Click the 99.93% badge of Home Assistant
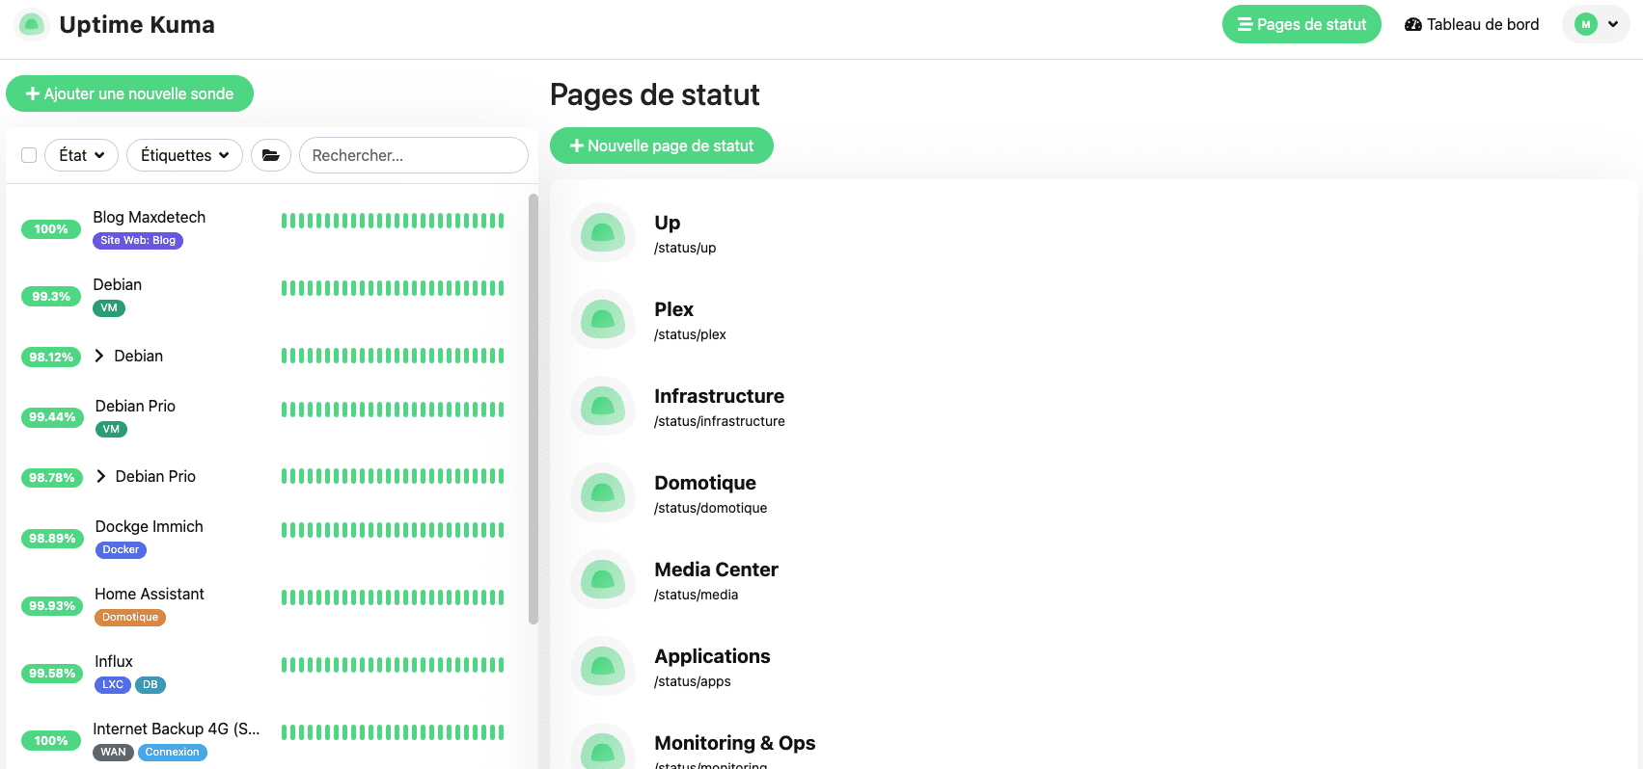The height and width of the screenshot is (769, 1643). pos(52,606)
